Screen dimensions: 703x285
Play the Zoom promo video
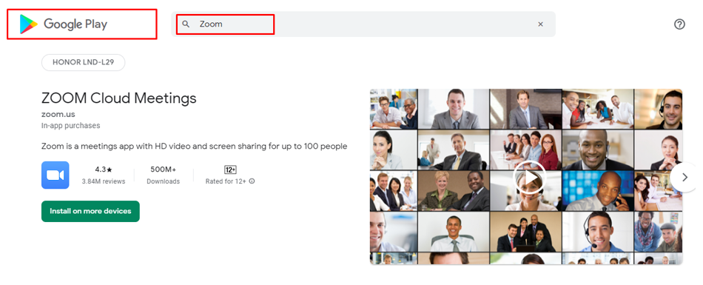(x=530, y=177)
